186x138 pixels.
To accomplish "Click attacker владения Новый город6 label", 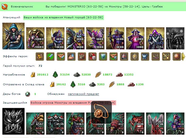I will coord(64,17).
